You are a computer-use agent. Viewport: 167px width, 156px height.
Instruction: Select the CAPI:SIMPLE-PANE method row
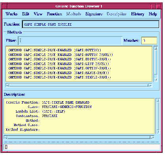pos(60,77)
